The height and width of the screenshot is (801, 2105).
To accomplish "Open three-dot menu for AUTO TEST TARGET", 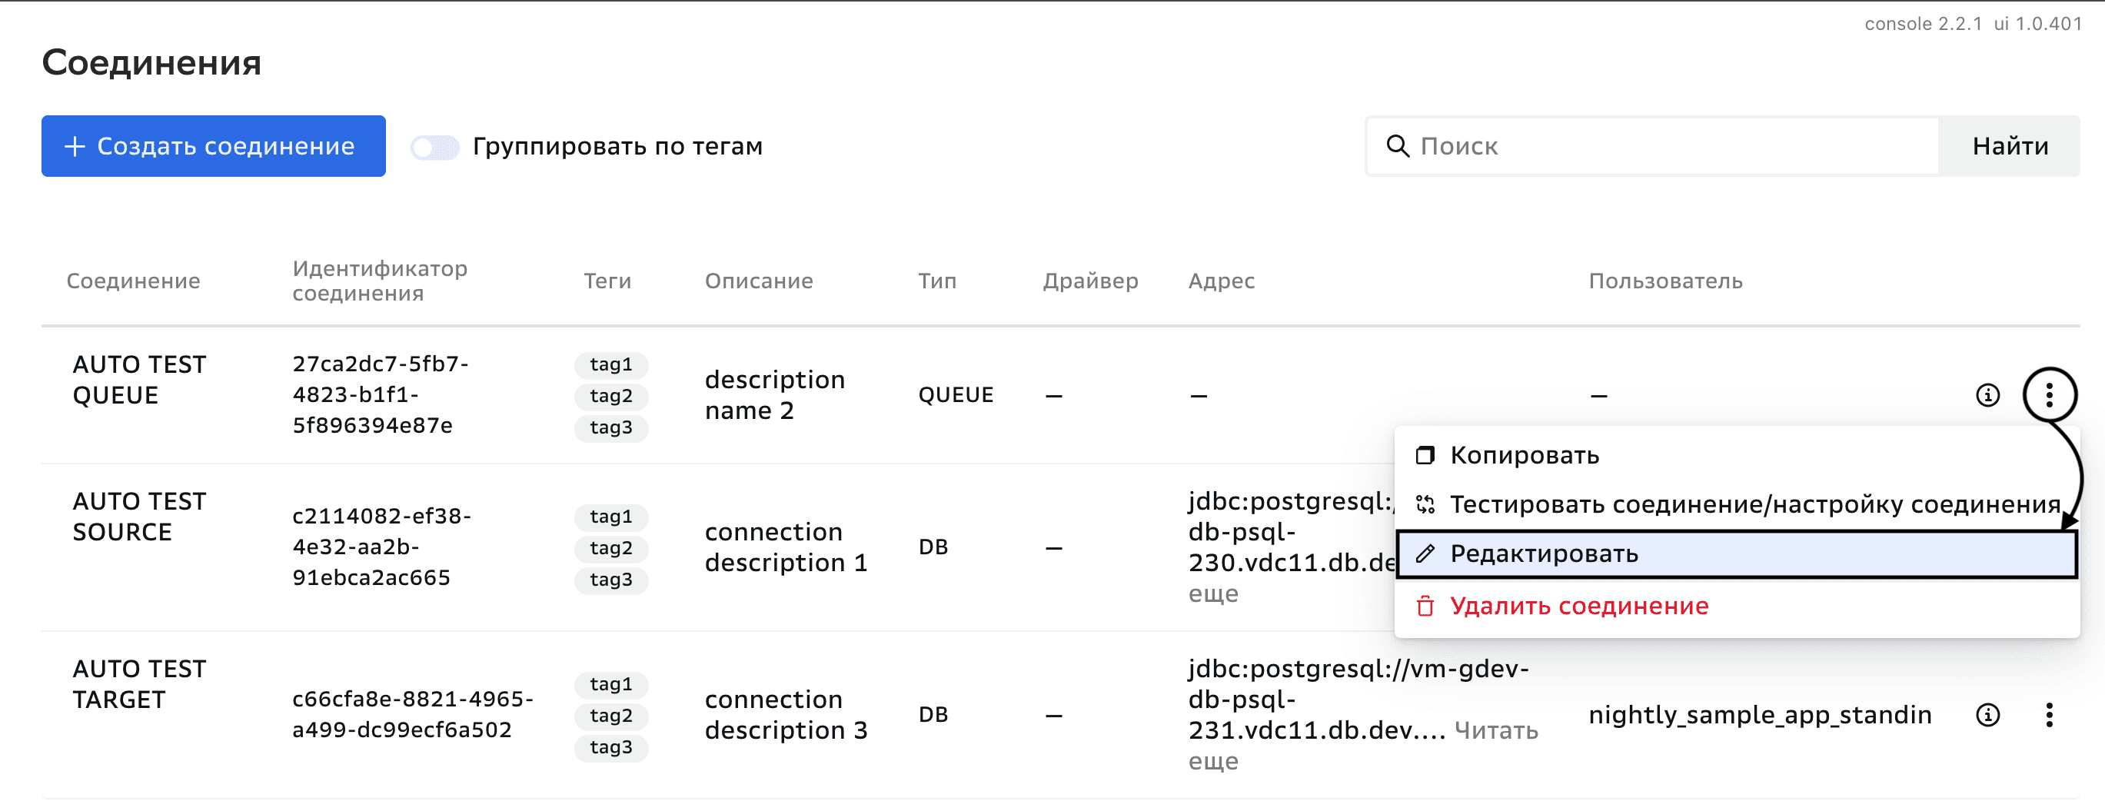I will [x=2049, y=715].
